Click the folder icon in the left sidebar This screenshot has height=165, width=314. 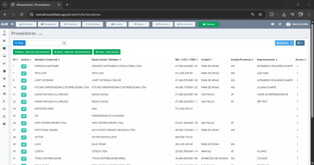point(4,109)
